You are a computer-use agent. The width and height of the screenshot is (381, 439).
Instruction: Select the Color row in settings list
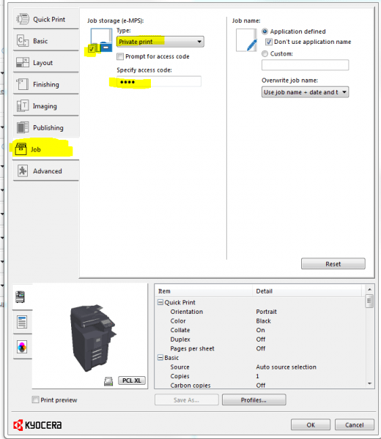click(x=260, y=321)
